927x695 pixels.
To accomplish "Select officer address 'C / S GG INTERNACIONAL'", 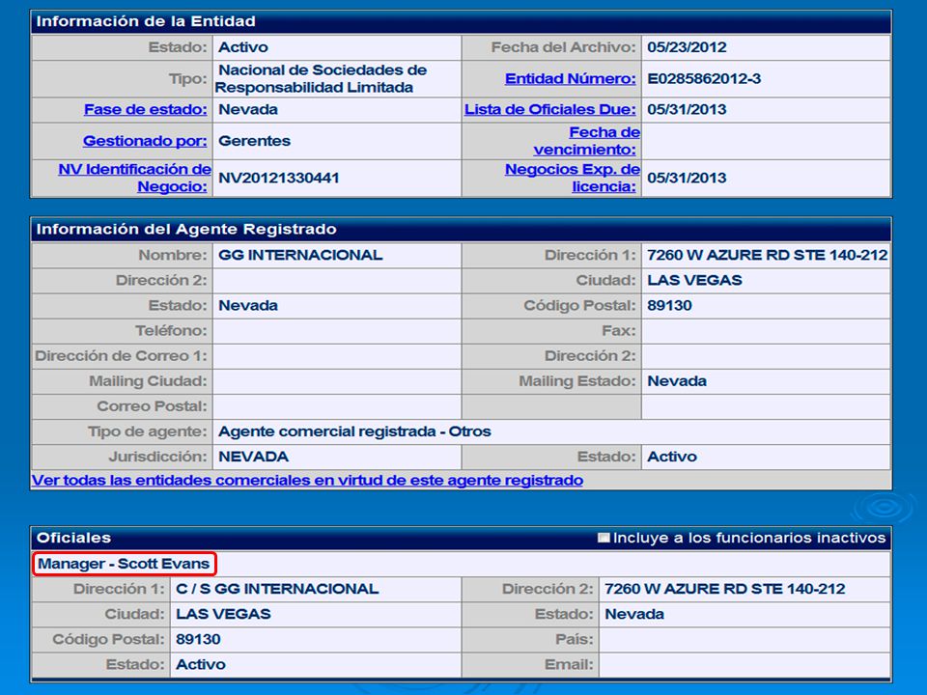I will (x=277, y=589).
